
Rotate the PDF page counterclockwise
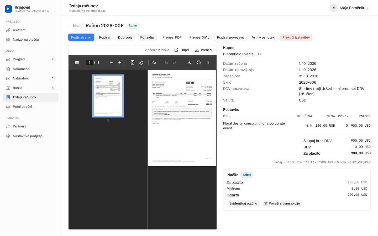click(x=141, y=62)
